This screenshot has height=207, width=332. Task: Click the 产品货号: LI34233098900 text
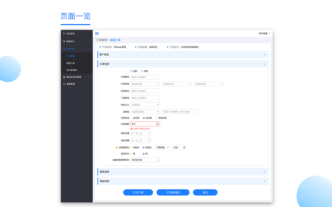click(x=184, y=47)
